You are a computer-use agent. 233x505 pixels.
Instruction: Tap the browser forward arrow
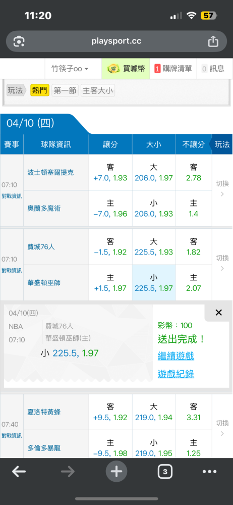coord(68,472)
